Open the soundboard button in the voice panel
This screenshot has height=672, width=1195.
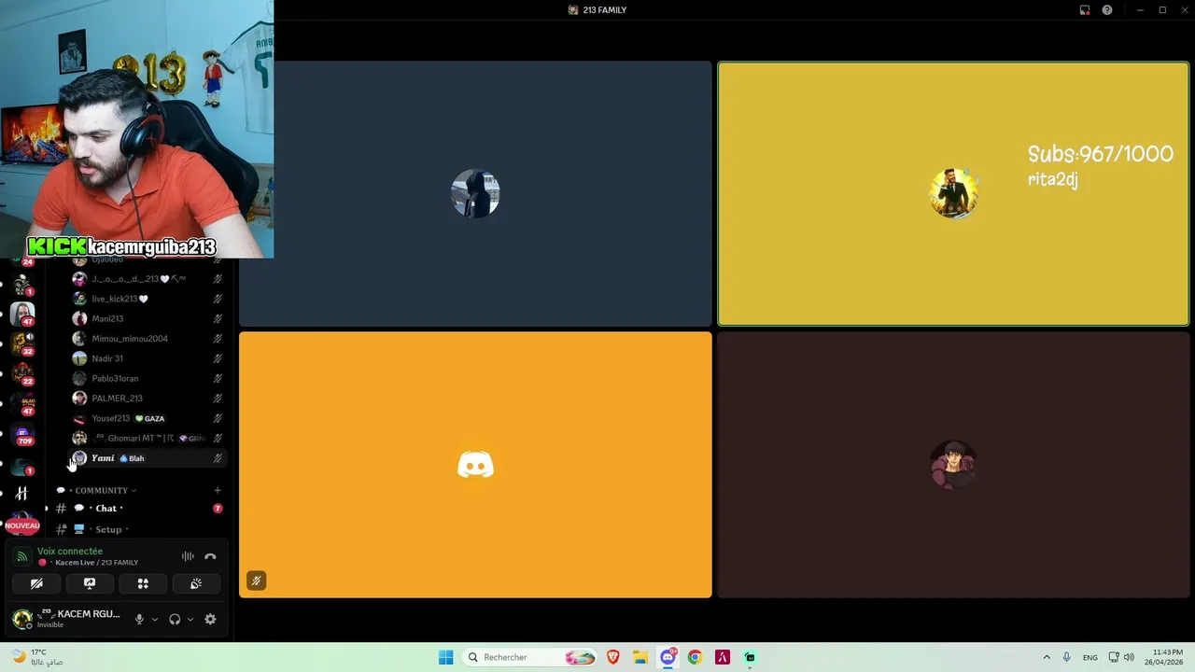(196, 583)
